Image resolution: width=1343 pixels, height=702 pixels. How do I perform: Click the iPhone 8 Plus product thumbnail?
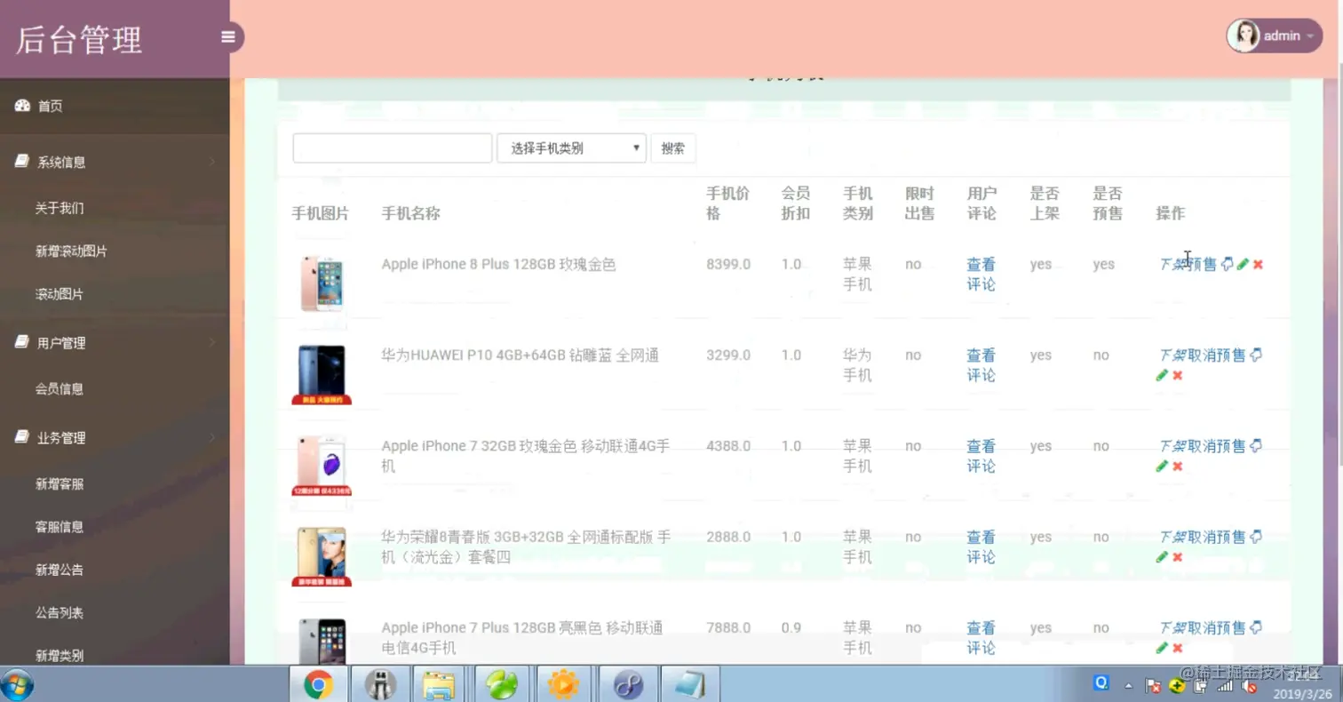pyautogui.click(x=321, y=283)
